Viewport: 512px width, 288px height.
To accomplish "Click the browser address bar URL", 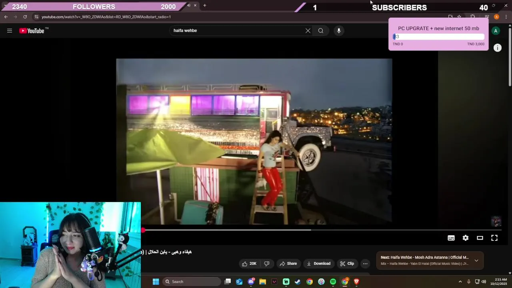I will click(x=106, y=17).
